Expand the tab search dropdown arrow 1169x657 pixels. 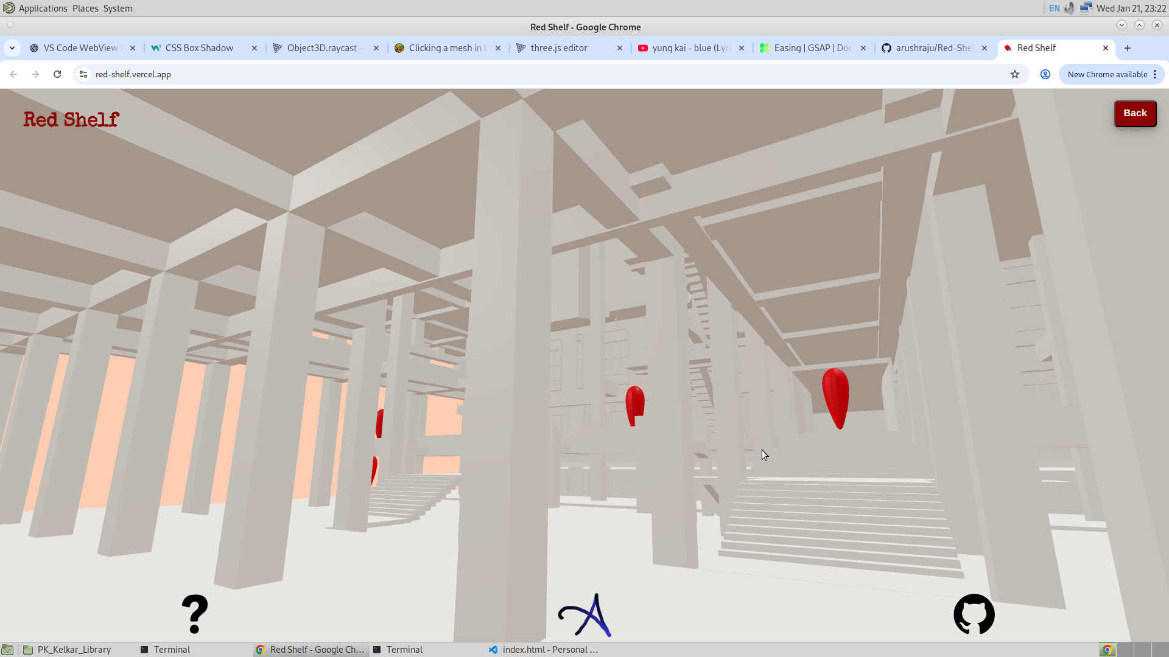point(12,48)
